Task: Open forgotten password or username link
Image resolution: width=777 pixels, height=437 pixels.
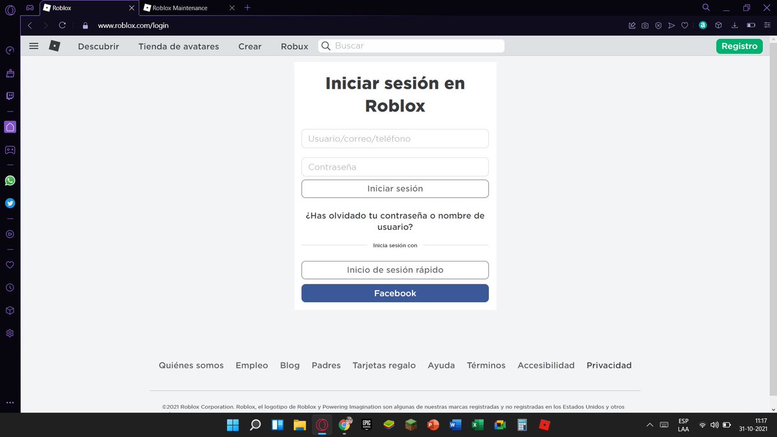Action: [395, 221]
